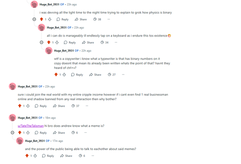Share the 'cripple income' comment
The width and height of the screenshot is (241, 164).
[x=59, y=106]
